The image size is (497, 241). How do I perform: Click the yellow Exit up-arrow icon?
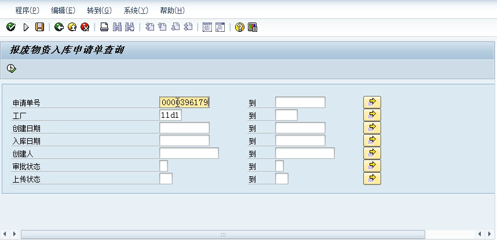point(72,27)
